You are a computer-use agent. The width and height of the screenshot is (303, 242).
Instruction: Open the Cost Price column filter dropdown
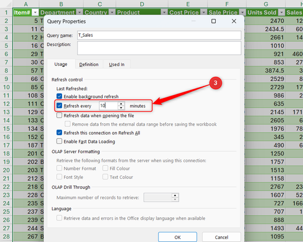pyautogui.click(x=204, y=13)
